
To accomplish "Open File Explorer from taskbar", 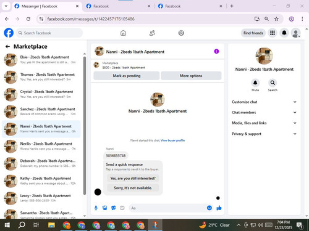I will pos(51,225).
